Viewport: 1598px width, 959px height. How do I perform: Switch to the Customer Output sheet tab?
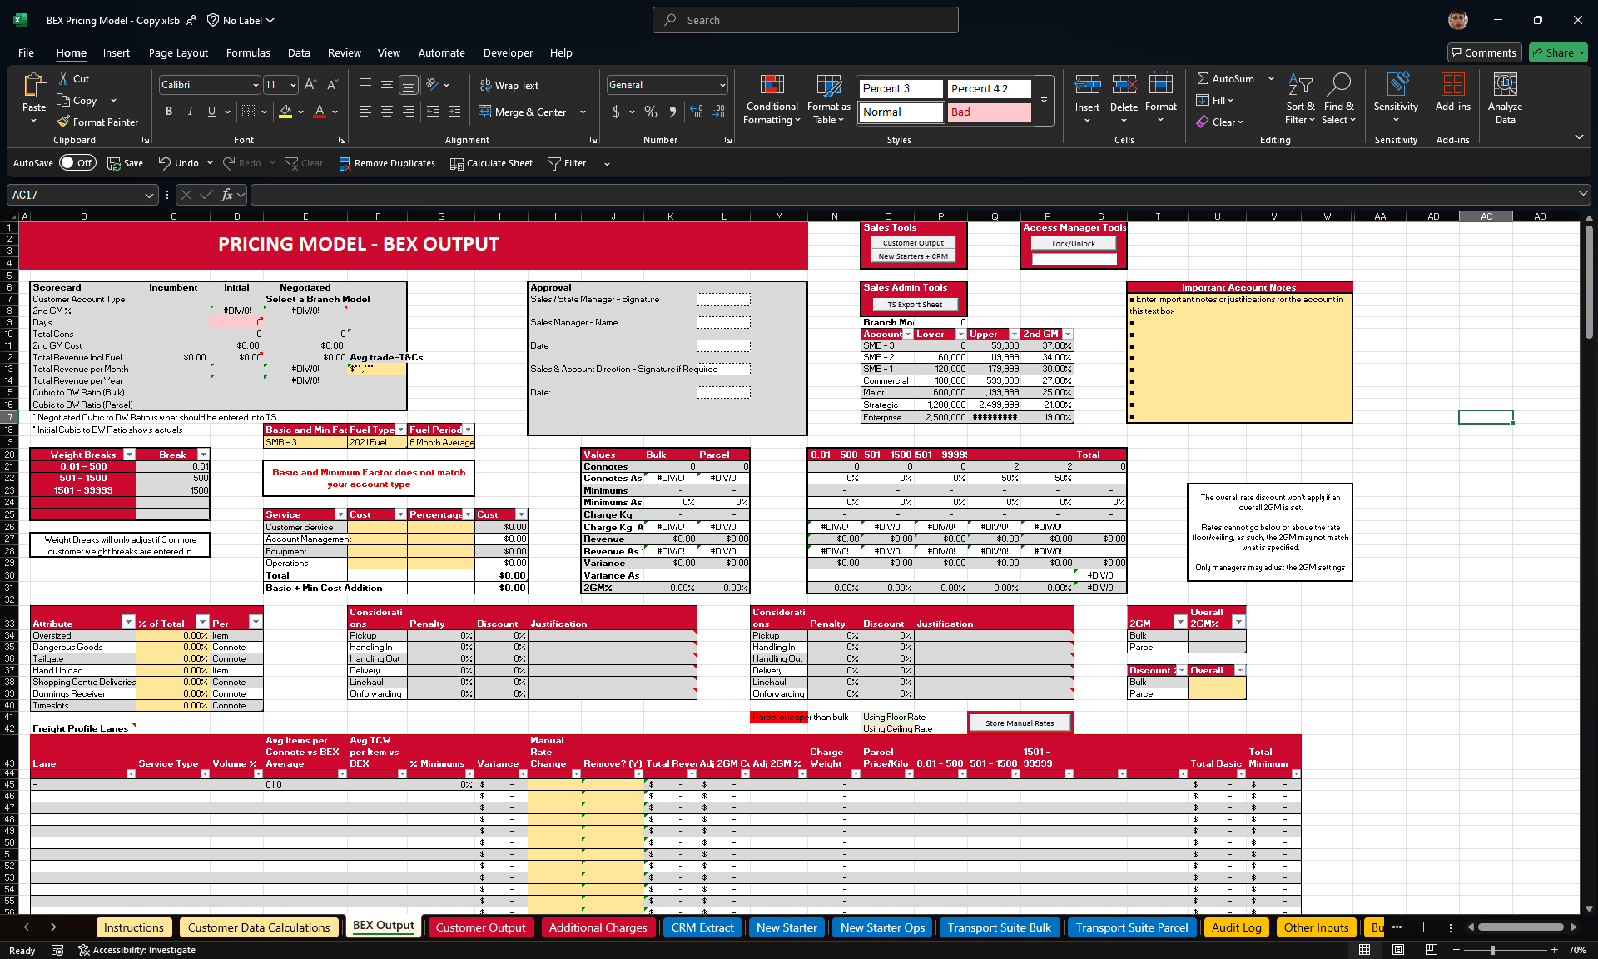point(480,927)
